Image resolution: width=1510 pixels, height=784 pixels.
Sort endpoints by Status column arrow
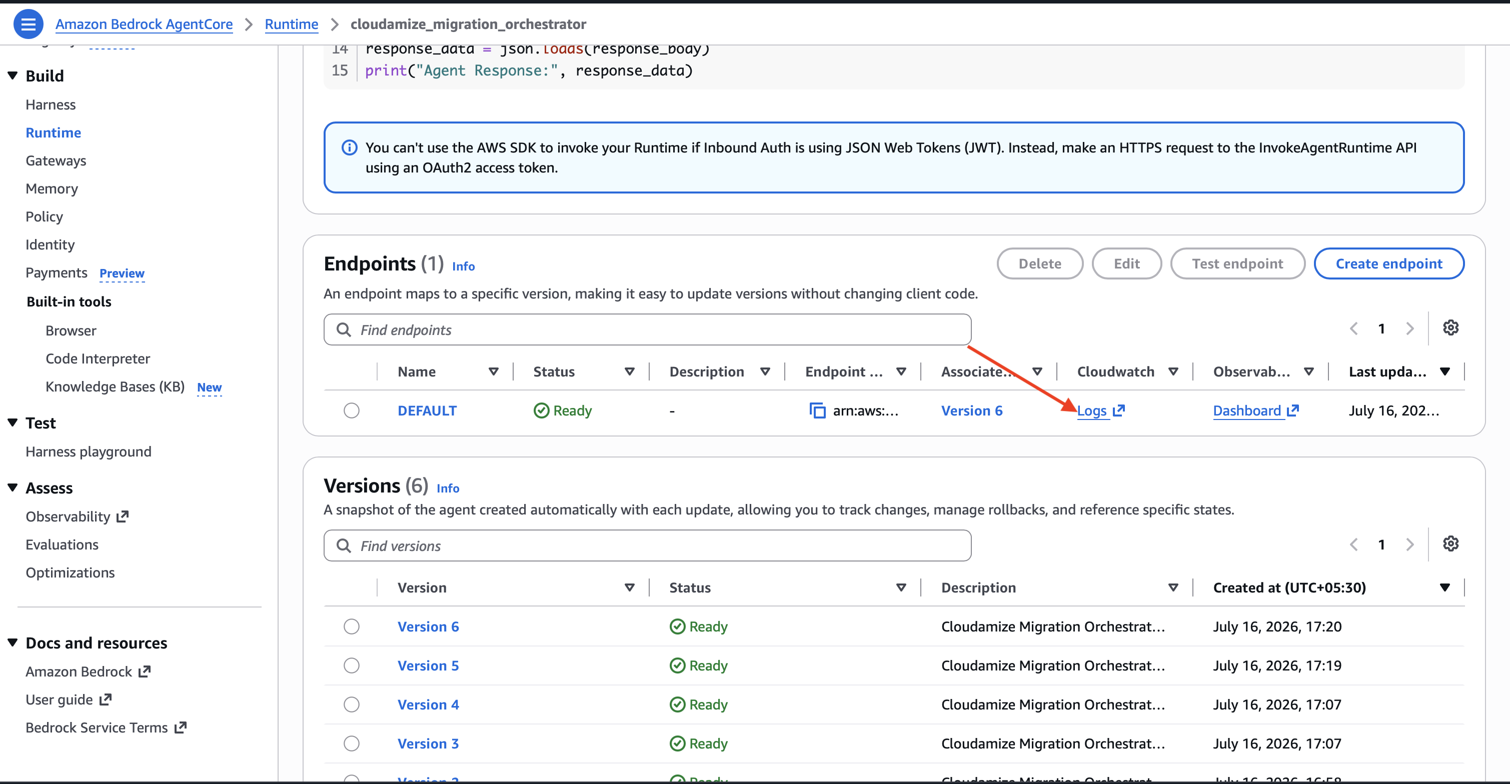630,372
